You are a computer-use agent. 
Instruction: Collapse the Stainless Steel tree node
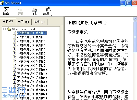pyautogui.click(x=4, y=29)
